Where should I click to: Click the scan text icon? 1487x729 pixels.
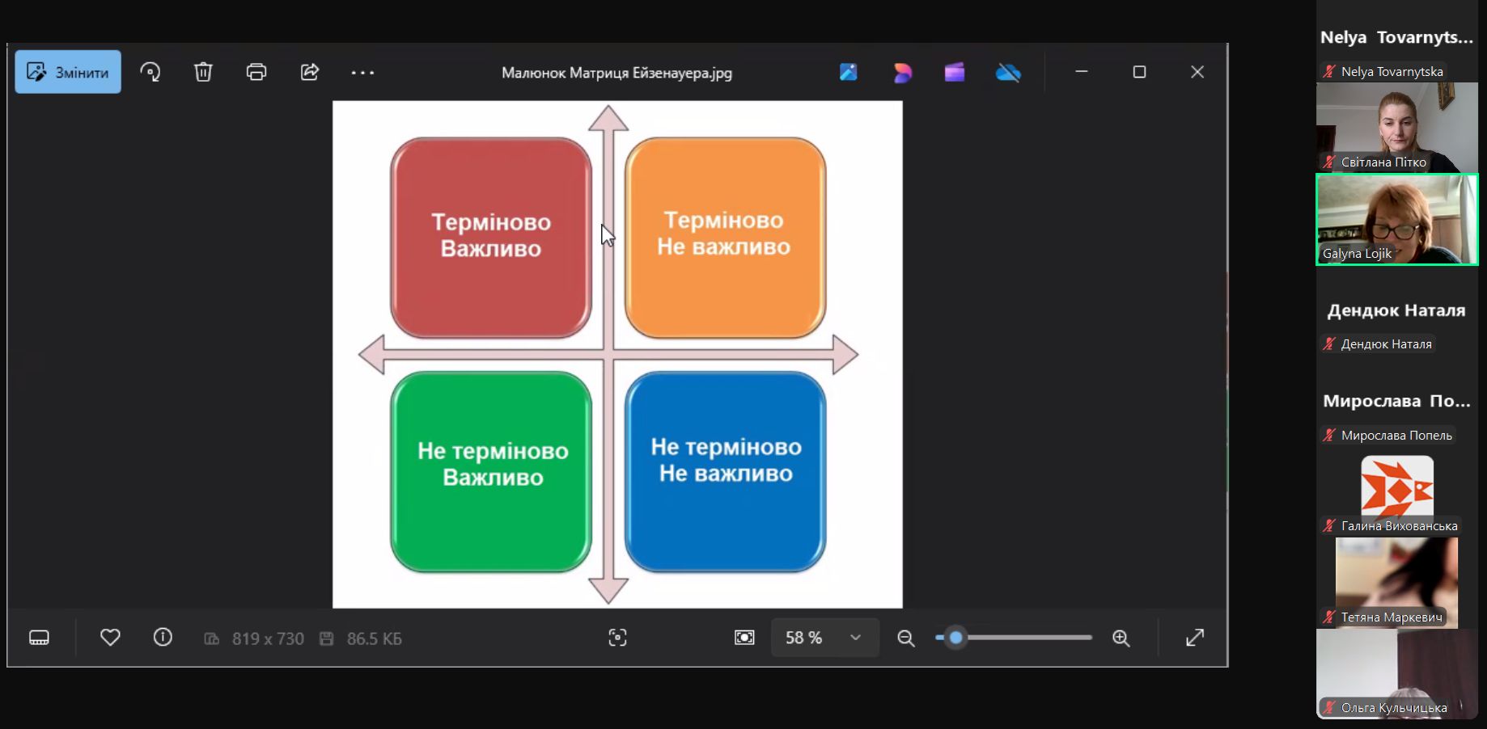point(617,638)
